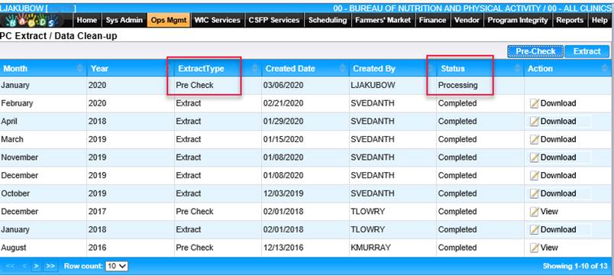This screenshot has height=276, width=614.
Task: Sort table by Created By column arrows
Action: tap(430, 69)
